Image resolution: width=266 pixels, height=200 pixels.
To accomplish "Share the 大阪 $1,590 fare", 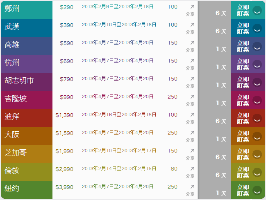I will coord(192,133).
